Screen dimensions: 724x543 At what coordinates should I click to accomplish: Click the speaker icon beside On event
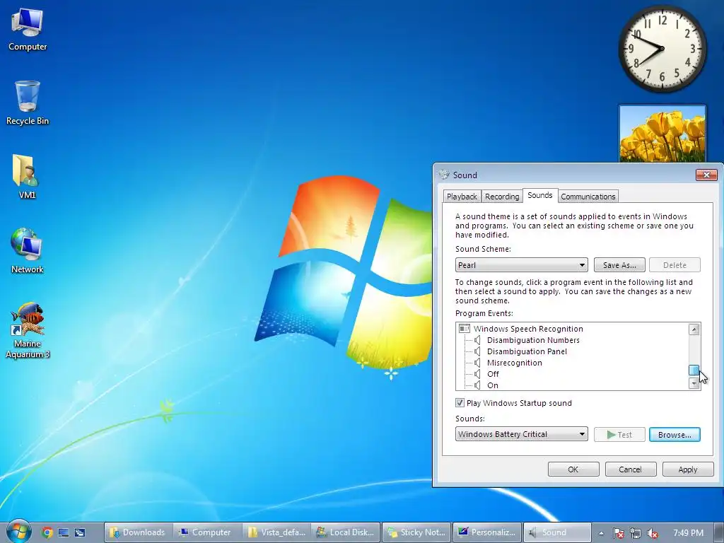click(x=478, y=385)
